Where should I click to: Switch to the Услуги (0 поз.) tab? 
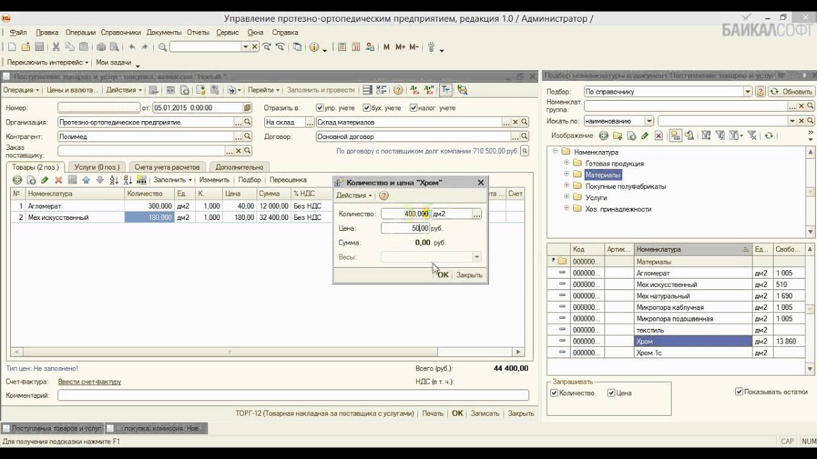tap(96, 167)
